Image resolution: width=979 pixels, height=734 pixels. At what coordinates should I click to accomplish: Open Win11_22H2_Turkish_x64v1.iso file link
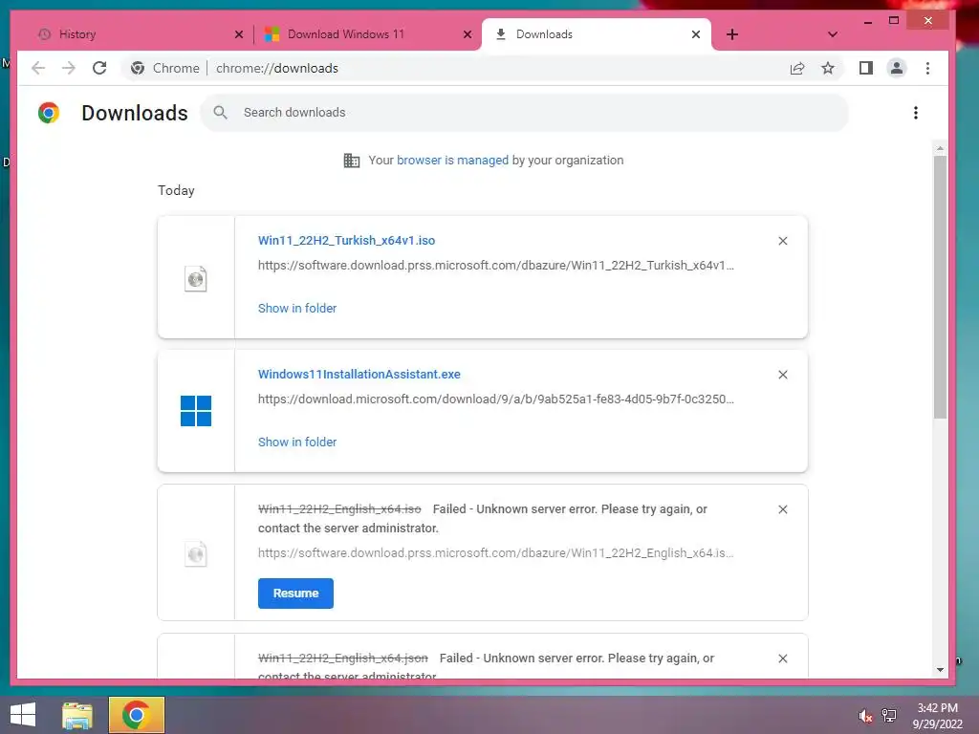tap(346, 240)
